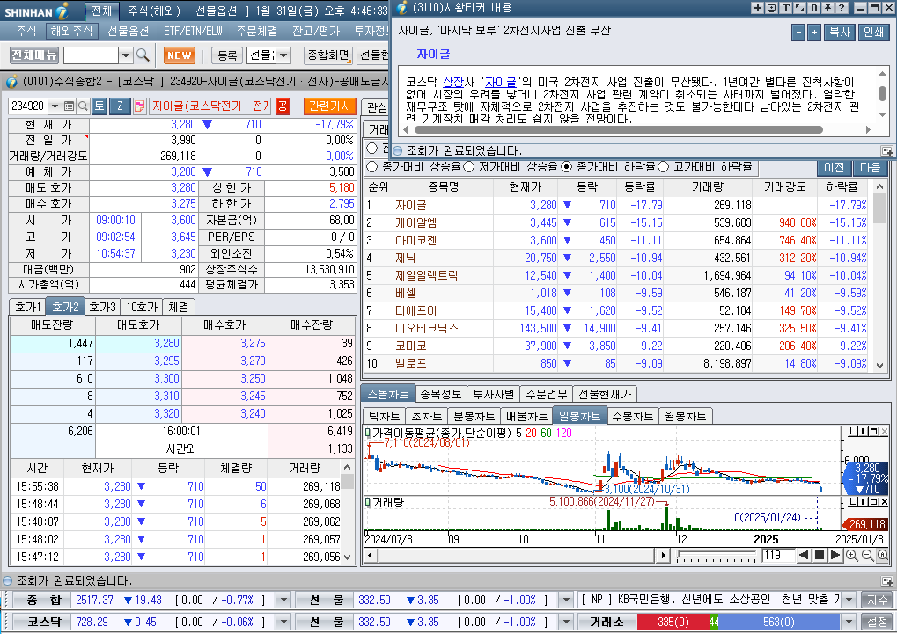Click the article horizontal scrollbar
Image resolution: width=897 pixels, height=634 pixels.
617,130
